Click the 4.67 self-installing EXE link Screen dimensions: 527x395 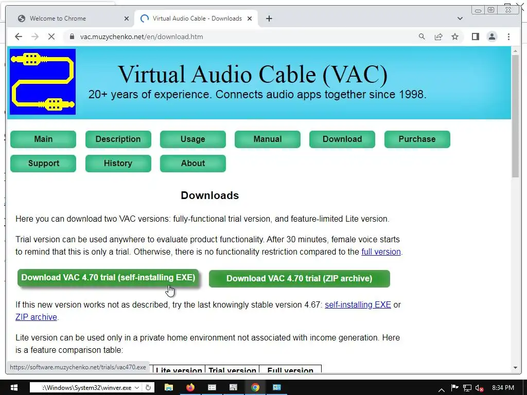point(358,305)
